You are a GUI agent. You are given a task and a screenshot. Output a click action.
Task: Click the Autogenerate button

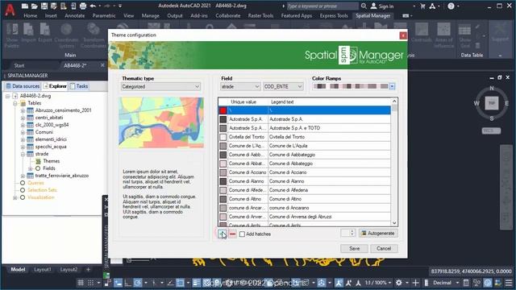(378, 233)
